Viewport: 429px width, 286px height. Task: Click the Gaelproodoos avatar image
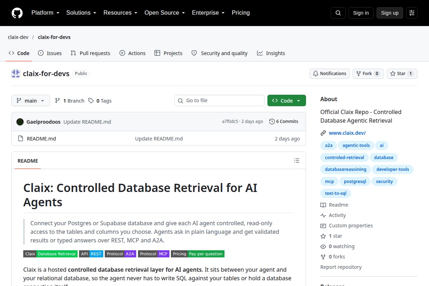(x=20, y=122)
